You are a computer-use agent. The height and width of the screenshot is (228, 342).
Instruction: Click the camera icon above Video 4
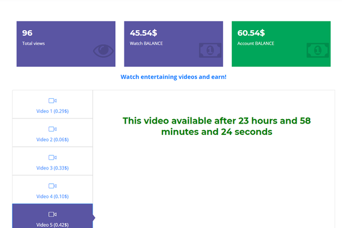[52, 186]
